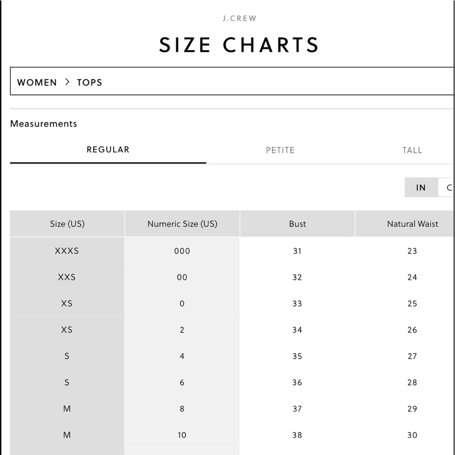455x455 pixels.
Task: Click the Measurements heading
Action: tap(44, 124)
